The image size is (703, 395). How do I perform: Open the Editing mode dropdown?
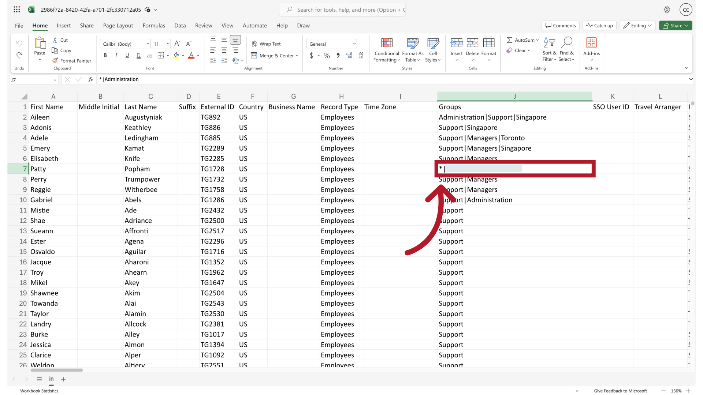click(637, 26)
